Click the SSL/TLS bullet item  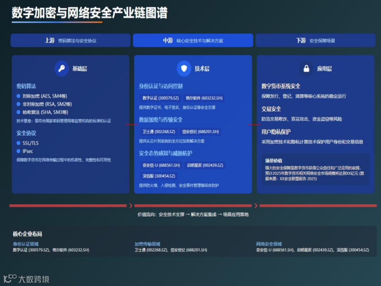click(x=28, y=143)
